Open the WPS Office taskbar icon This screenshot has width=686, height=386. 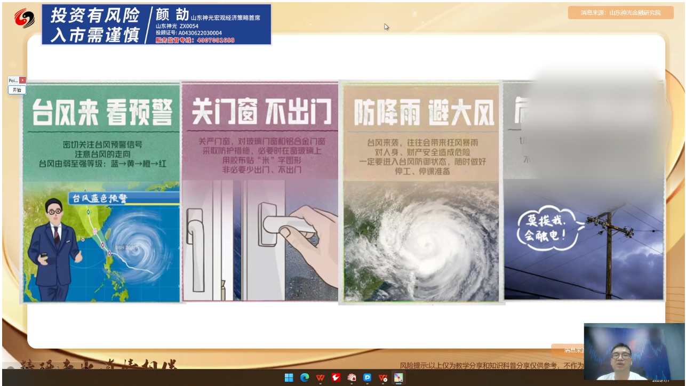pyautogui.click(x=320, y=377)
